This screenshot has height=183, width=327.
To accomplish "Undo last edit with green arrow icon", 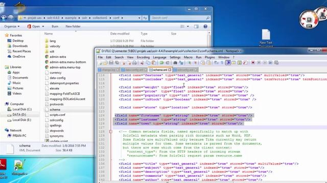I will (x=161, y=63).
